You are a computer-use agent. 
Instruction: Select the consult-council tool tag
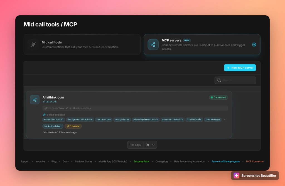[x=54, y=119]
